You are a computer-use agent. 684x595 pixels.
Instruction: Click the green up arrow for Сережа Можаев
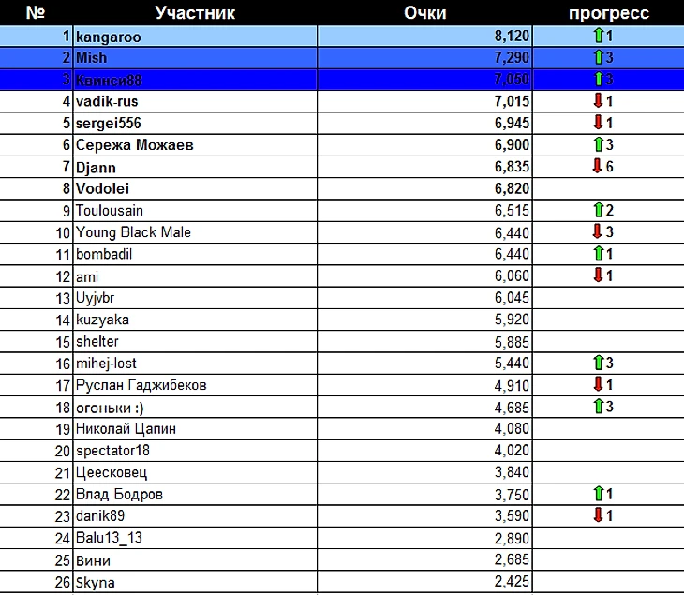596,145
